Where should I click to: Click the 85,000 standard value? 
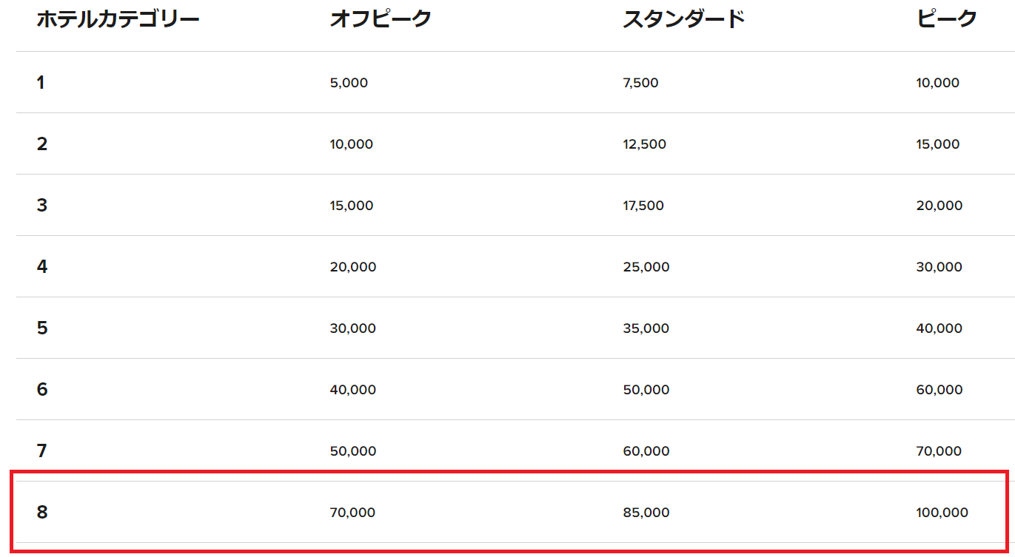[646, 513]
